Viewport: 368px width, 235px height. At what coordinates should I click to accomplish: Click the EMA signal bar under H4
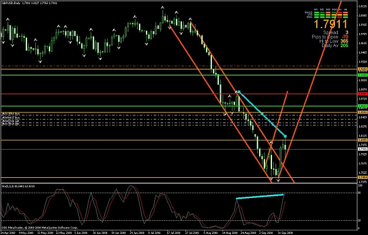[346, 17]
